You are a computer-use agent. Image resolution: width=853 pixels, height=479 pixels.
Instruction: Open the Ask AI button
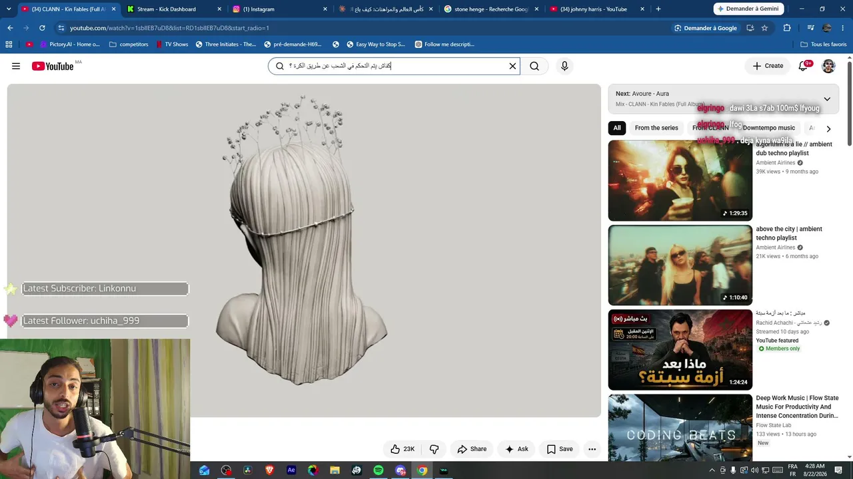[x=516, y=449]
